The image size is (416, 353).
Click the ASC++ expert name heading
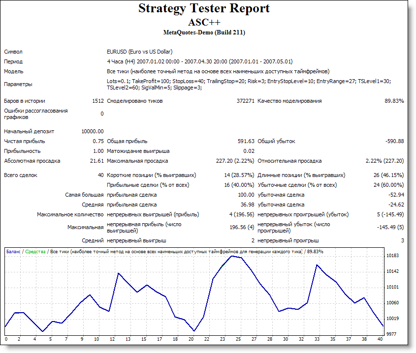[204, 22]
